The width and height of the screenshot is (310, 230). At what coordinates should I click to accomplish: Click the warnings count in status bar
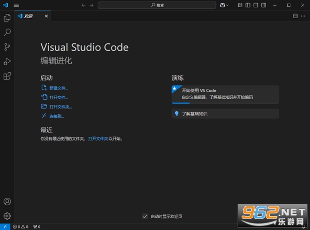[x=25, y=227]
